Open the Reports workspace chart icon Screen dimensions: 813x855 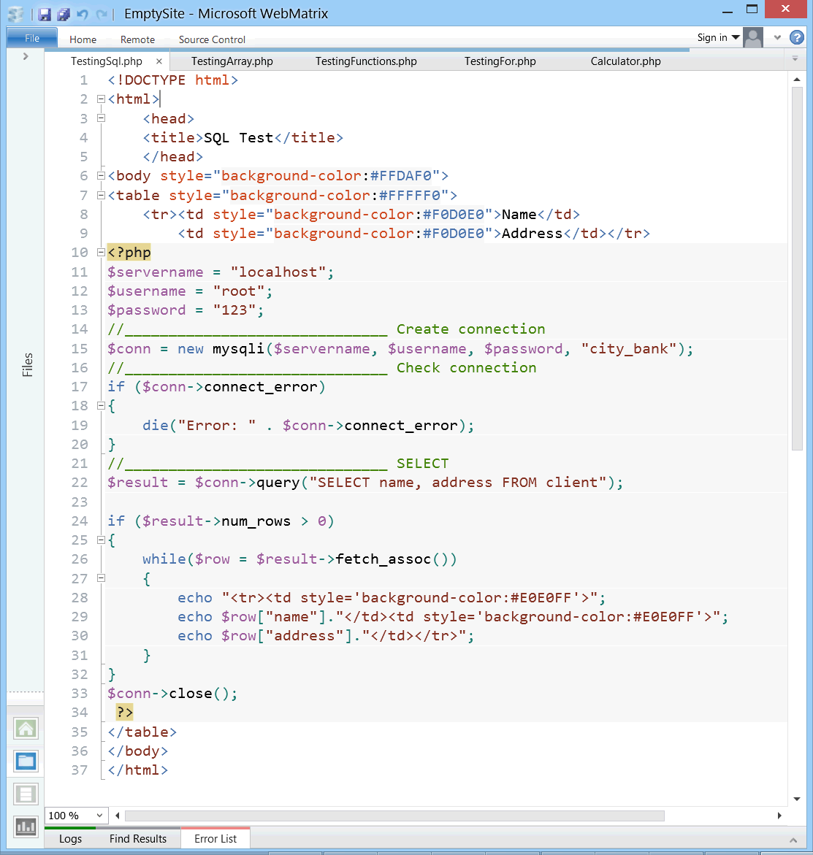pos(26,827)
